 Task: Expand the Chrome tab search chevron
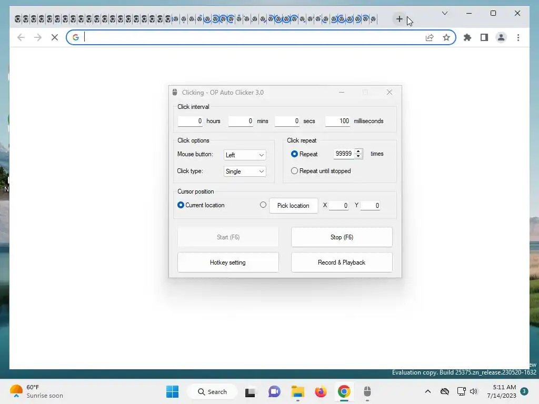(444, 13)
